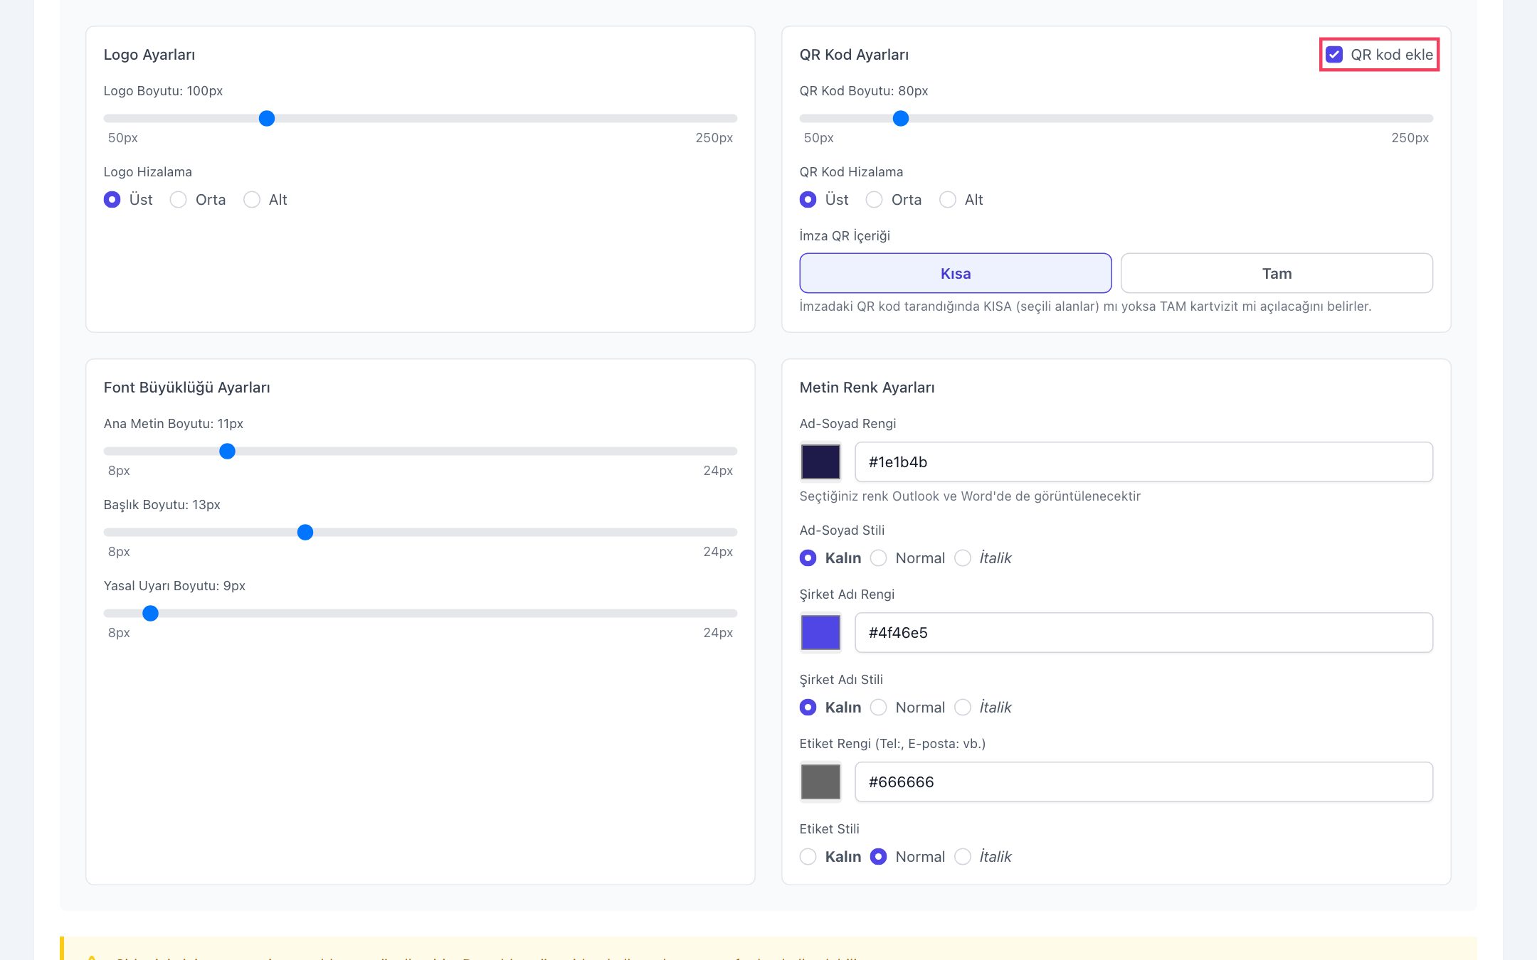Open the Ad-Soyad Rengi color swatch
1537x960 pixels.
click(x=820, y=462)
